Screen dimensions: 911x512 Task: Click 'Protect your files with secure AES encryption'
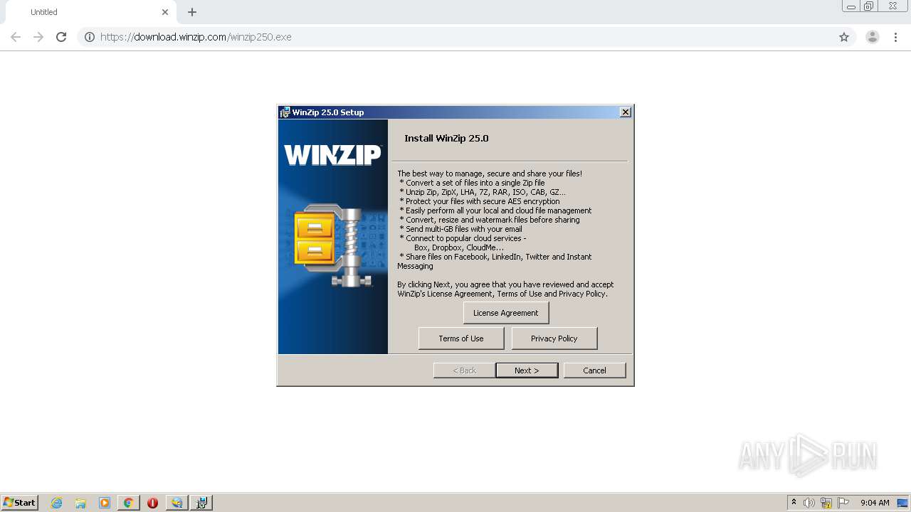point(480,201)
